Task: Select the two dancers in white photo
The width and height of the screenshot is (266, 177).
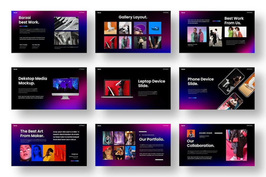Action: [x=215, y=36]
